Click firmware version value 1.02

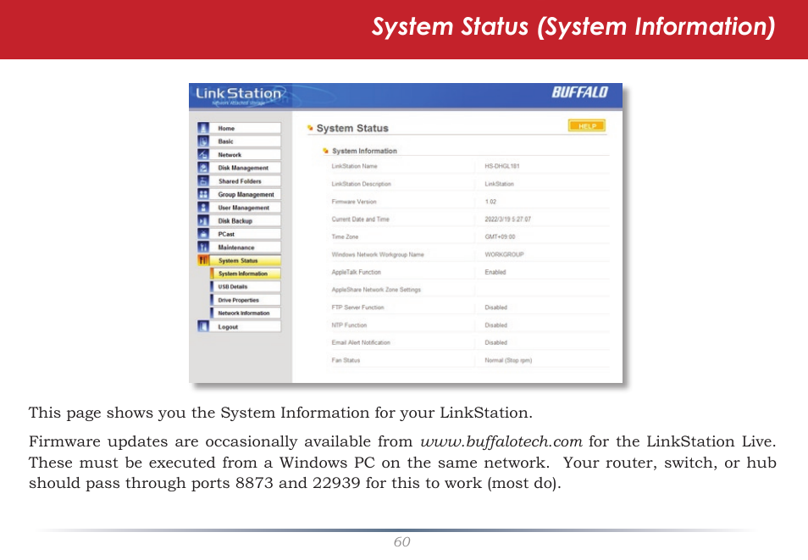point(490,202)
